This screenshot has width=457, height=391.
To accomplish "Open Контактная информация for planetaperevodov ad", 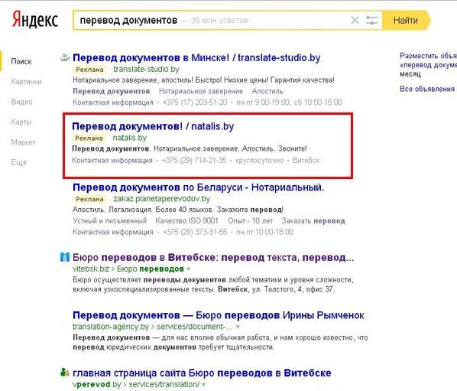I will click(113, 232).
